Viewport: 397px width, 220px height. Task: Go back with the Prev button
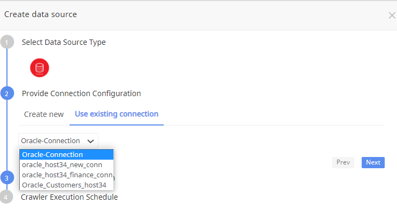tap(343, 162)
